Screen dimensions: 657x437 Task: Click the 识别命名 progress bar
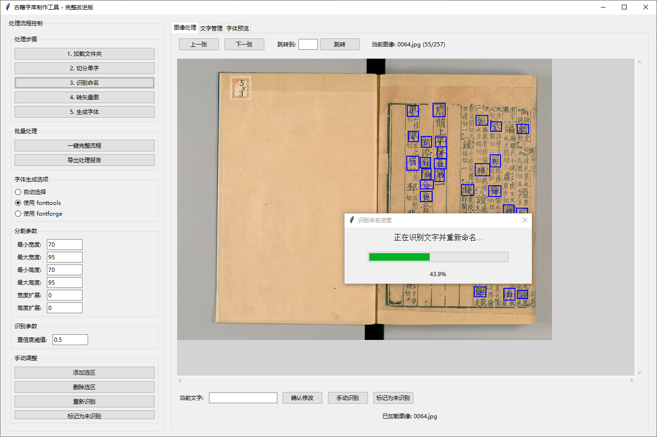(438, 256)
